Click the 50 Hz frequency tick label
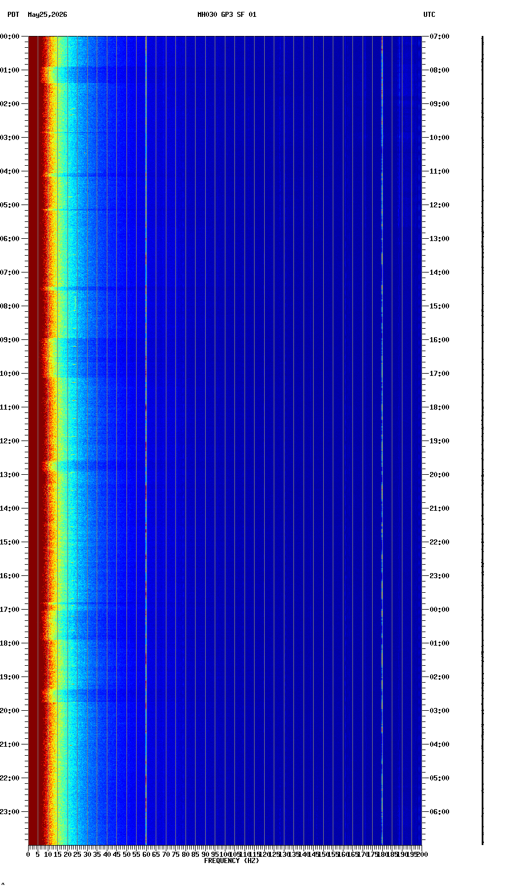This screenshot has width=507, height=890. [x=126, y=855]
